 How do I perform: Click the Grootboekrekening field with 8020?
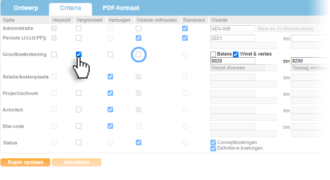(x=232, y=61)
